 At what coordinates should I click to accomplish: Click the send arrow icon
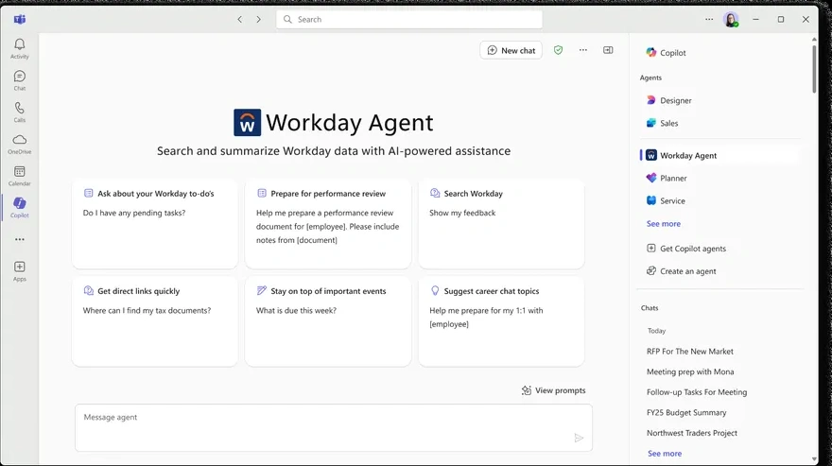point(579,438)
